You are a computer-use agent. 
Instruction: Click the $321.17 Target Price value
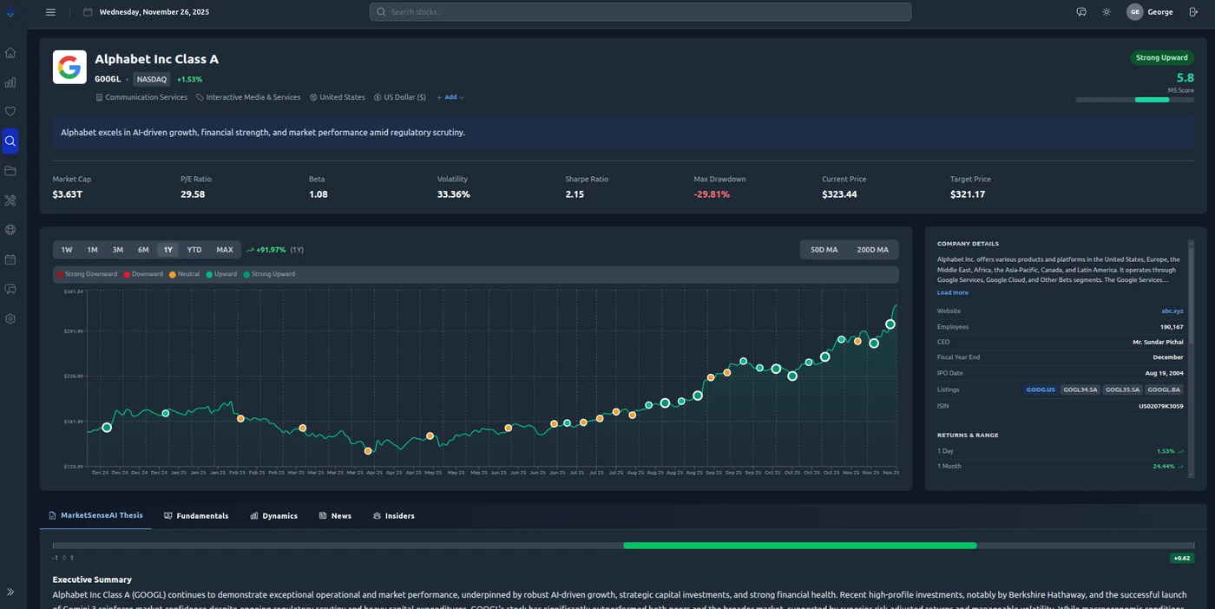click(968, 194)
